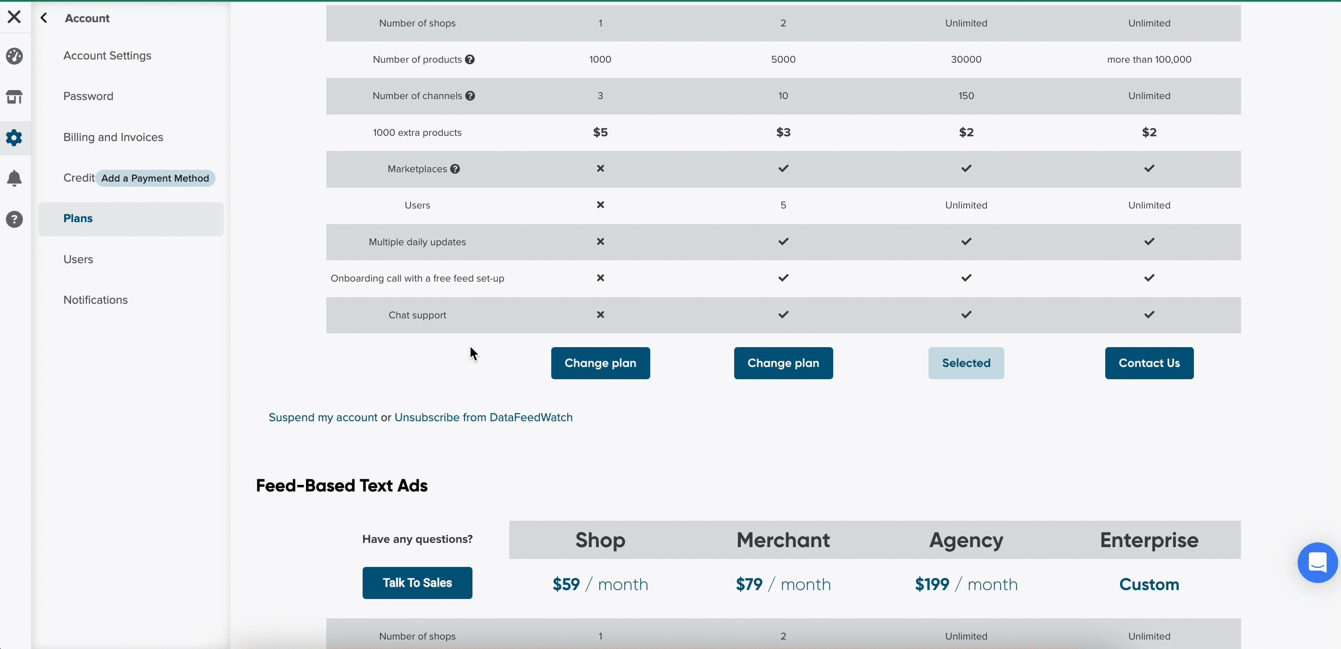The width and height of the screenshot is (1341, 649).
Task: Click the back arrow next to Account
Action: pos(44,18)
